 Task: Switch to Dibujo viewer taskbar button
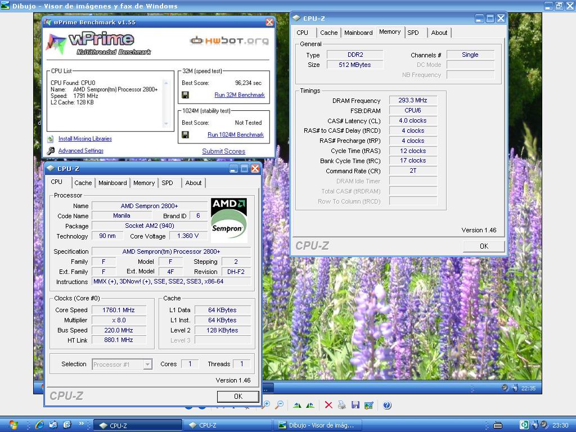click(x=318, y=425)
